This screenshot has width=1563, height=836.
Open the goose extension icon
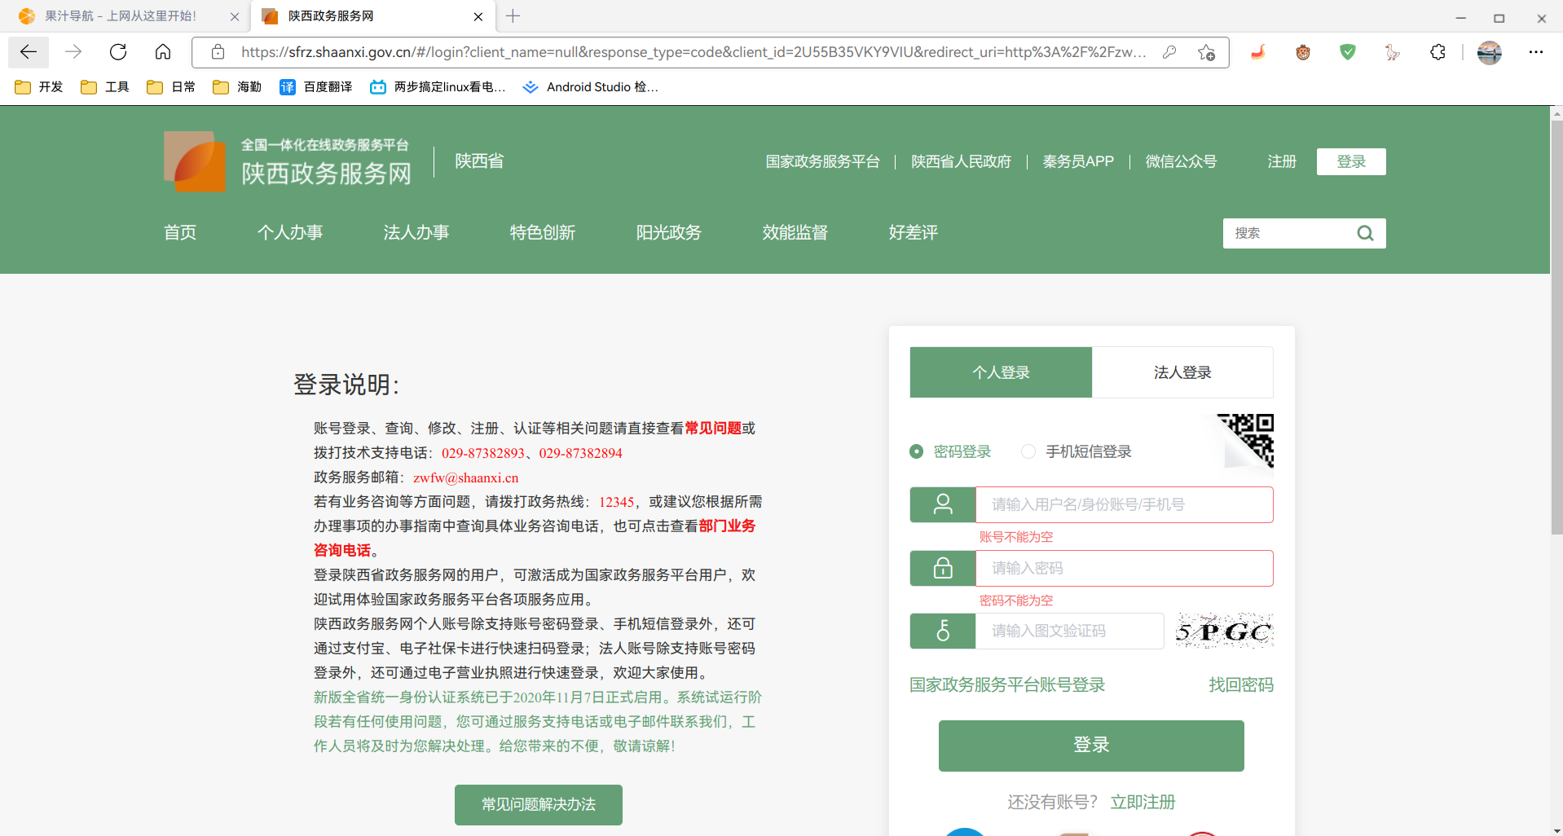click(1393, 52)
